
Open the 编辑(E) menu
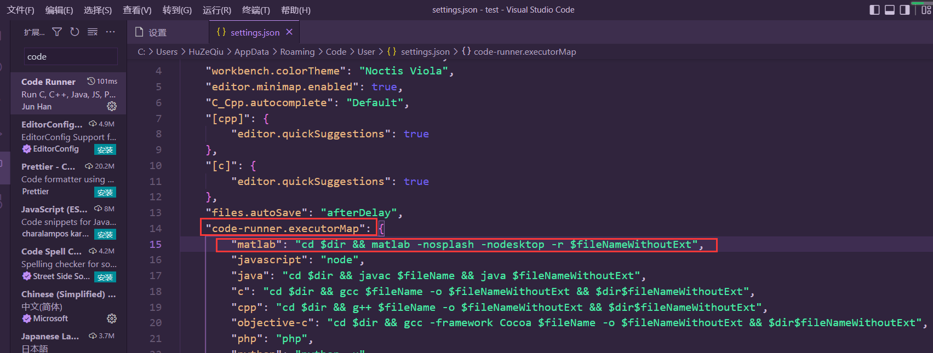pos(59,10)
